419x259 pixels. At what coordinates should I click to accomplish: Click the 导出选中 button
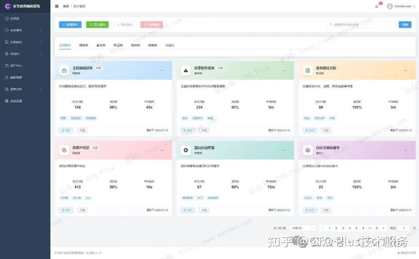pyautogui.click(x=125, y=24)
